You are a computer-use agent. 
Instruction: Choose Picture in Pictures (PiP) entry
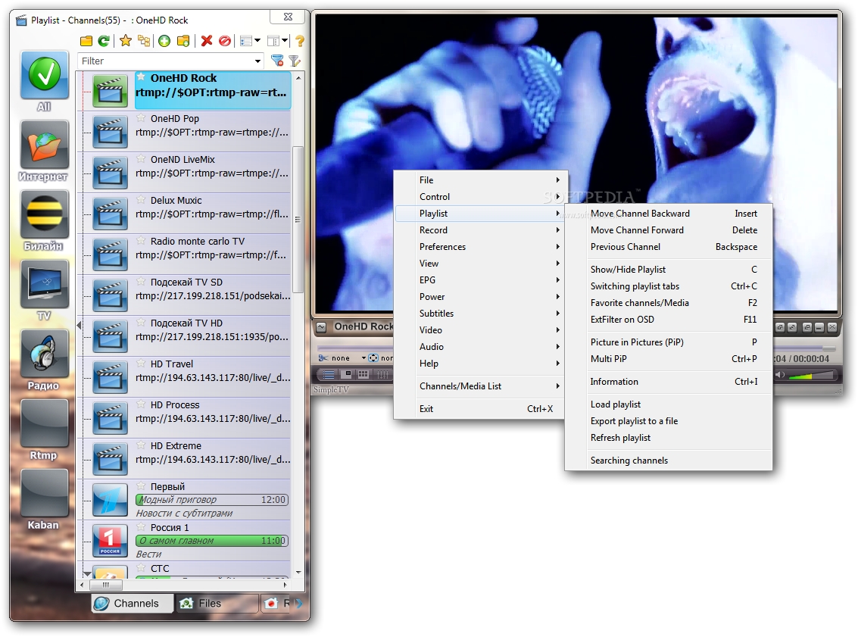(669, 342)
